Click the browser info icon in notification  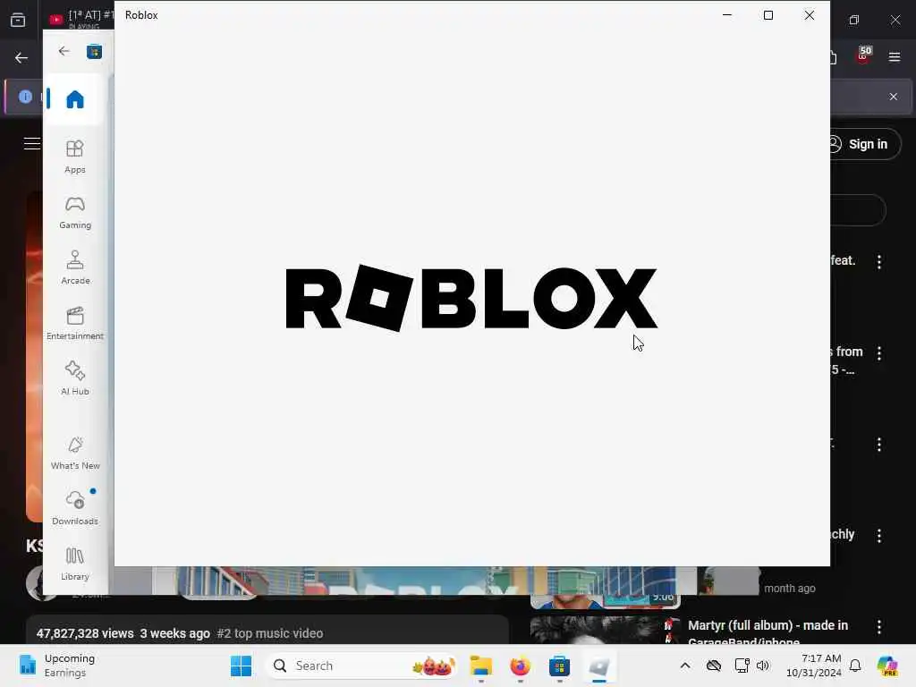coord(25,97)
